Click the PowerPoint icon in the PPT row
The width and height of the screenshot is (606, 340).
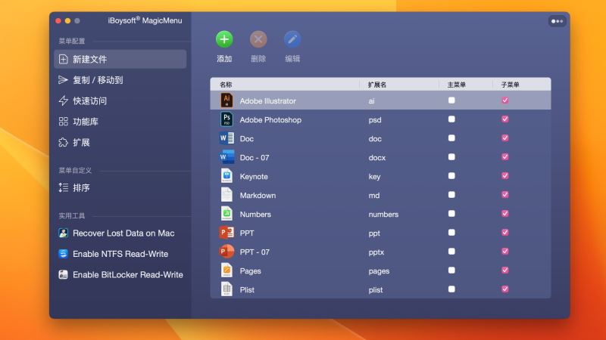(226, 233)
